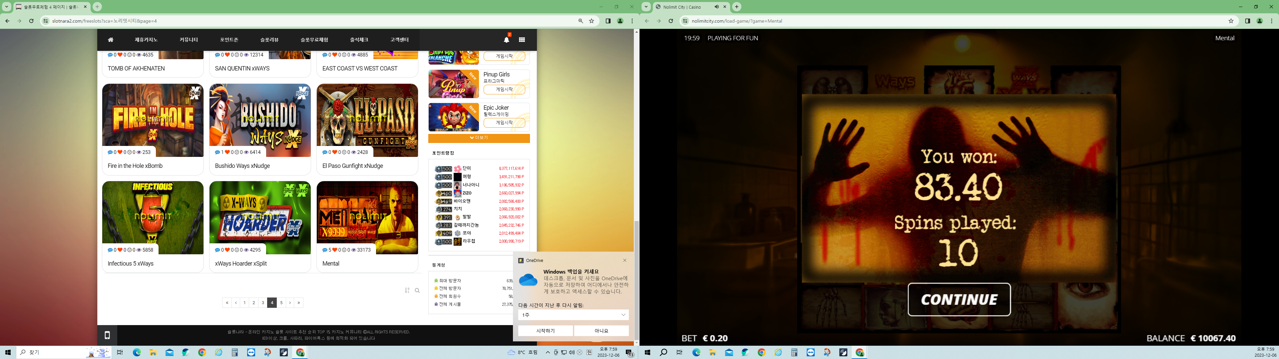Jump to the first page with « button

click(227, 302)
